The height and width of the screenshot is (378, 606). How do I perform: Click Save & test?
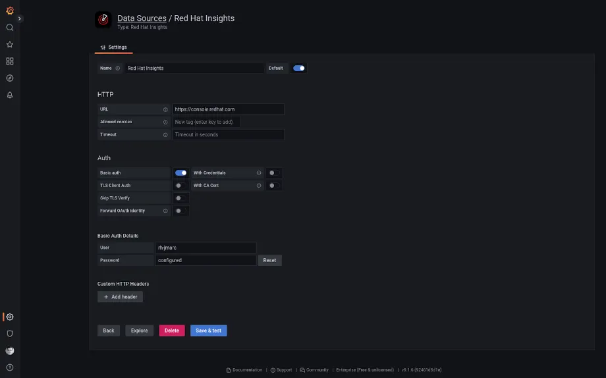(x=209, y=331)
